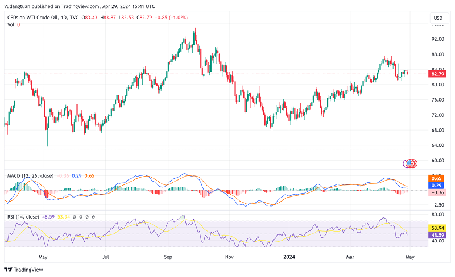This screenshot has width=455, height=277.
Task: Select the MACD (12, 26, close) legend
Action: click(29, 176)
